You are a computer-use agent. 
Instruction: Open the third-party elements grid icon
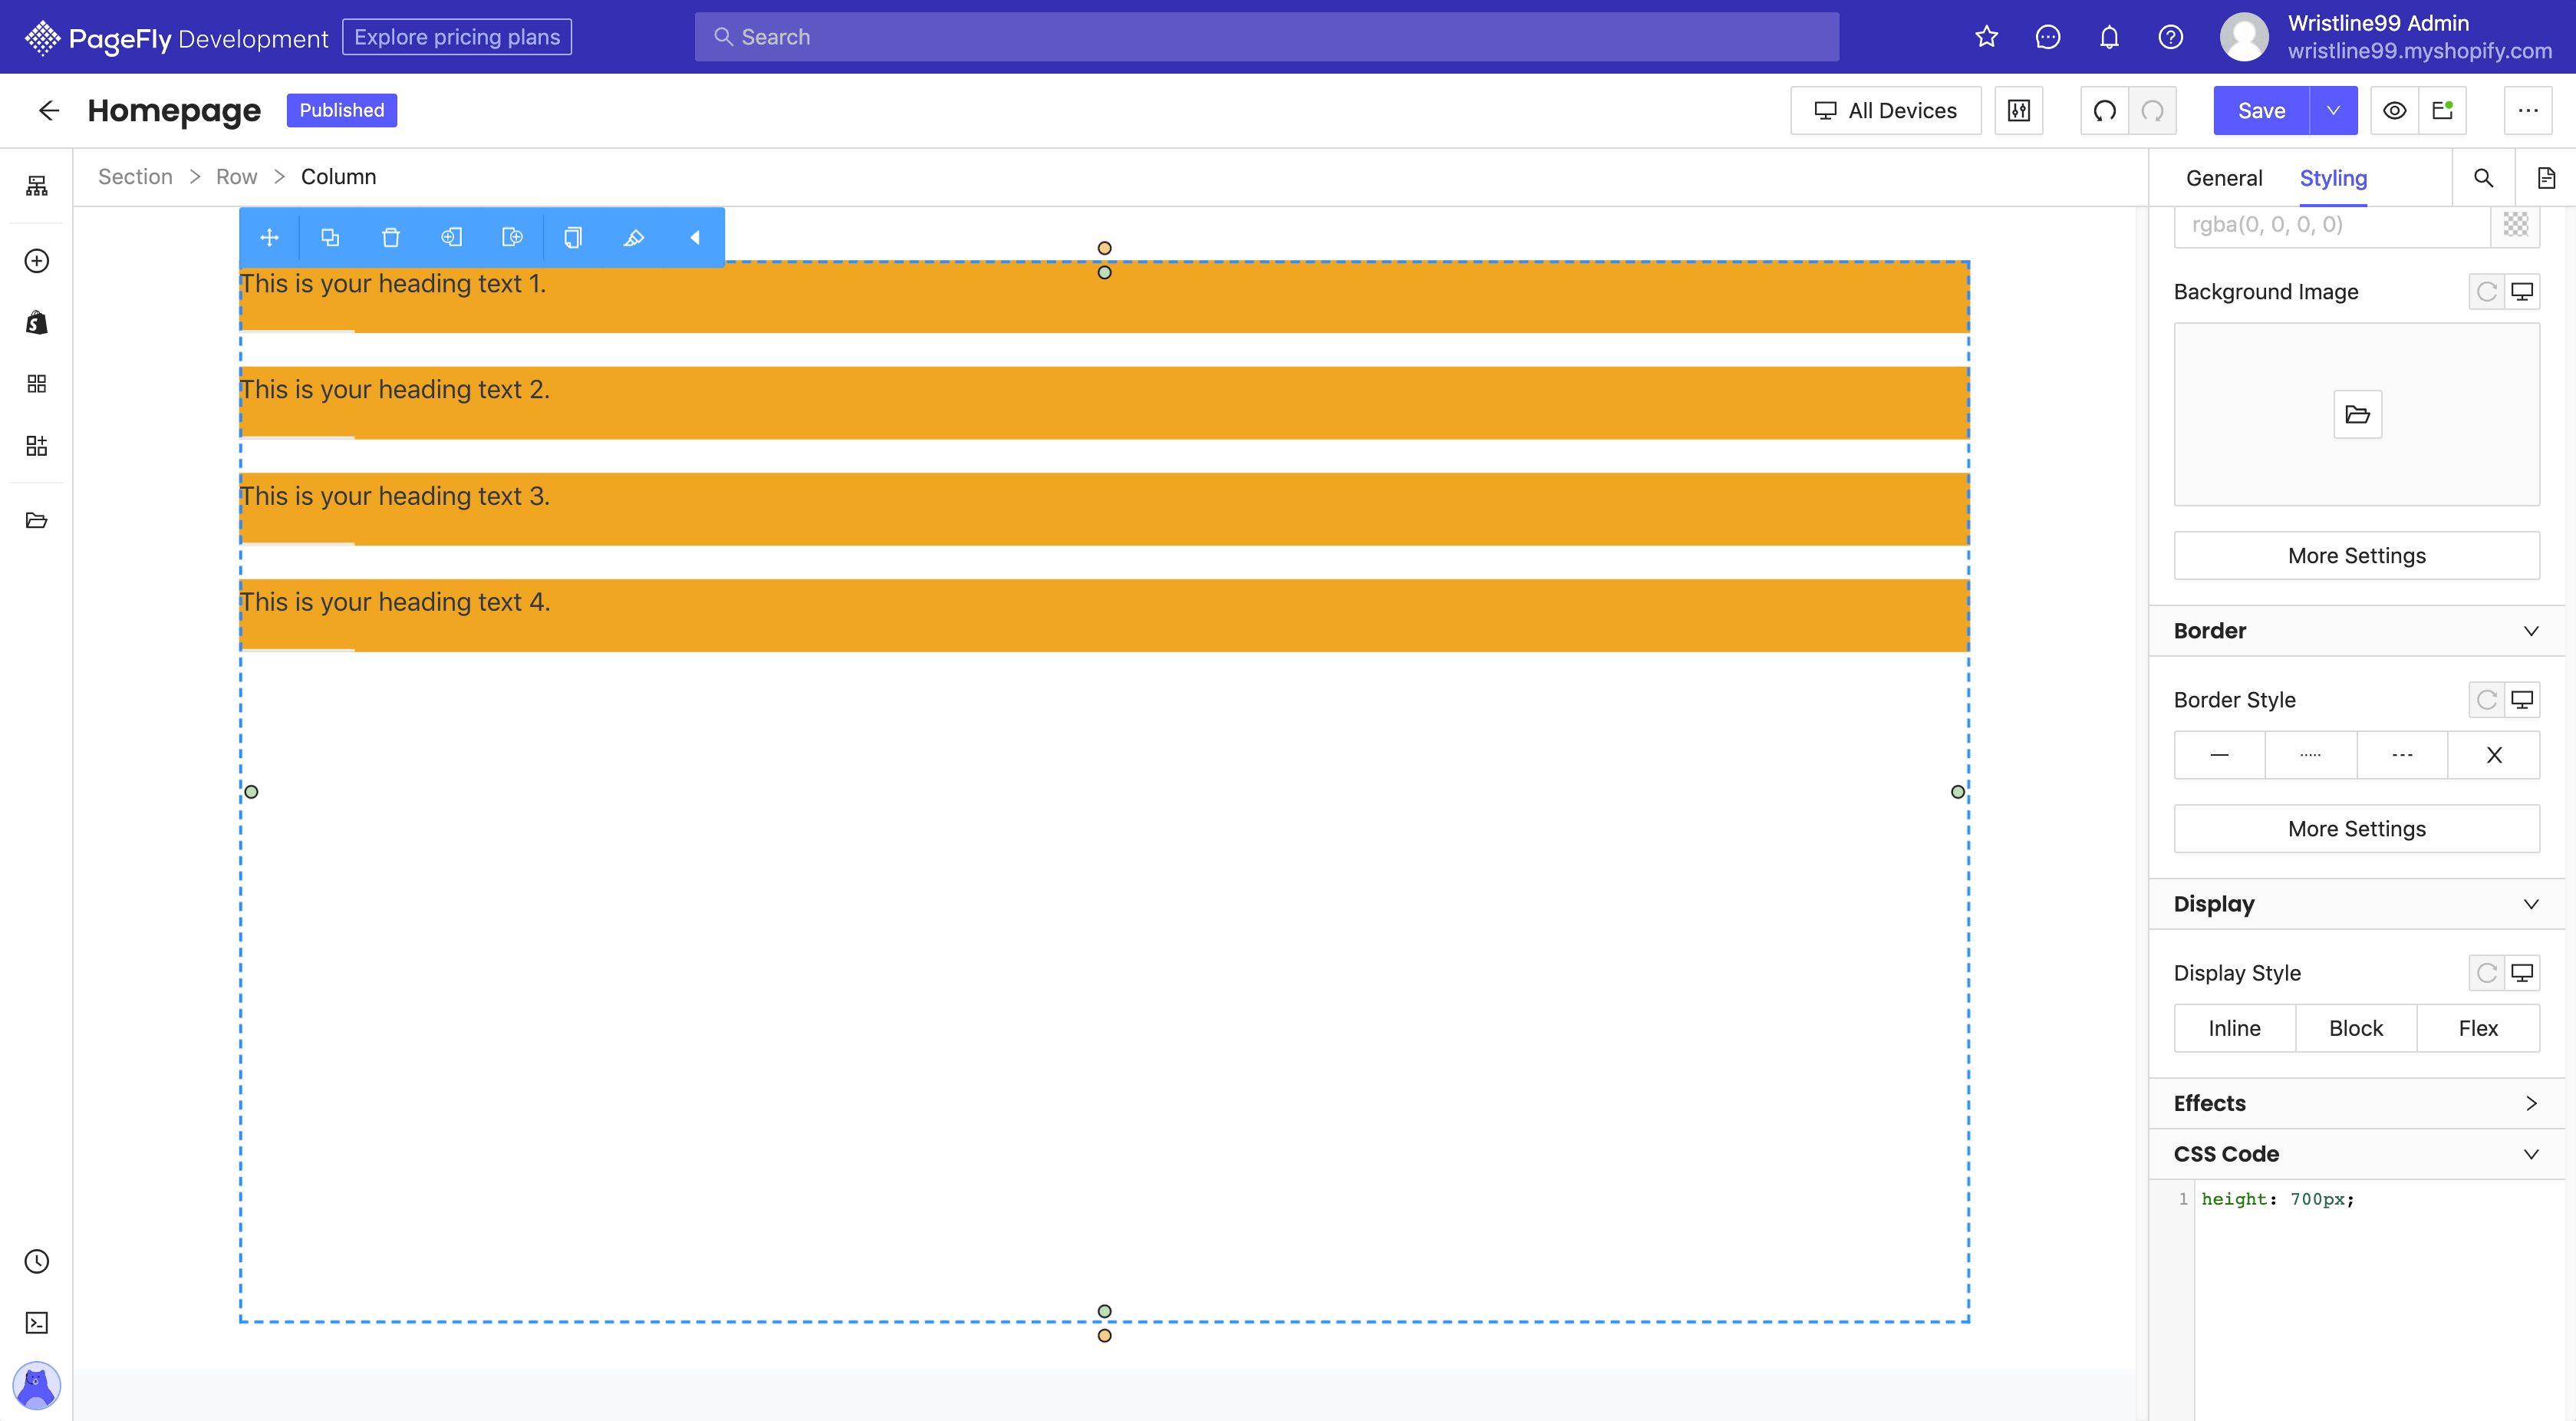[x=37, y=384]
